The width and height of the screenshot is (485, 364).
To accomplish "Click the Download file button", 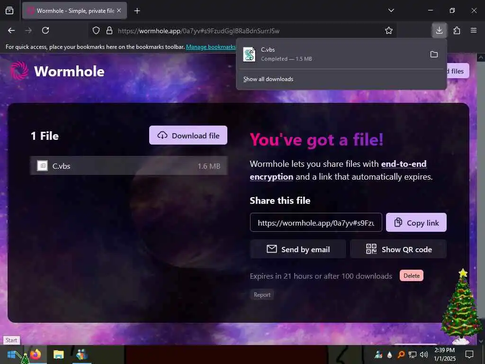I will coord(188,135).
